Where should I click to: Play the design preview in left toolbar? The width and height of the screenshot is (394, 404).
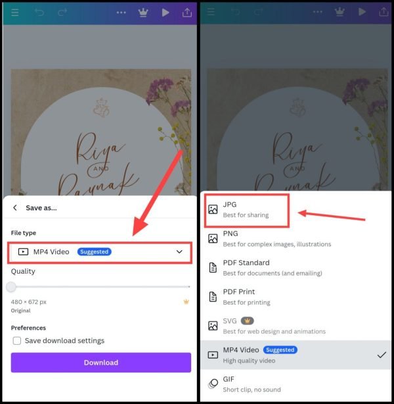(165, 13)
